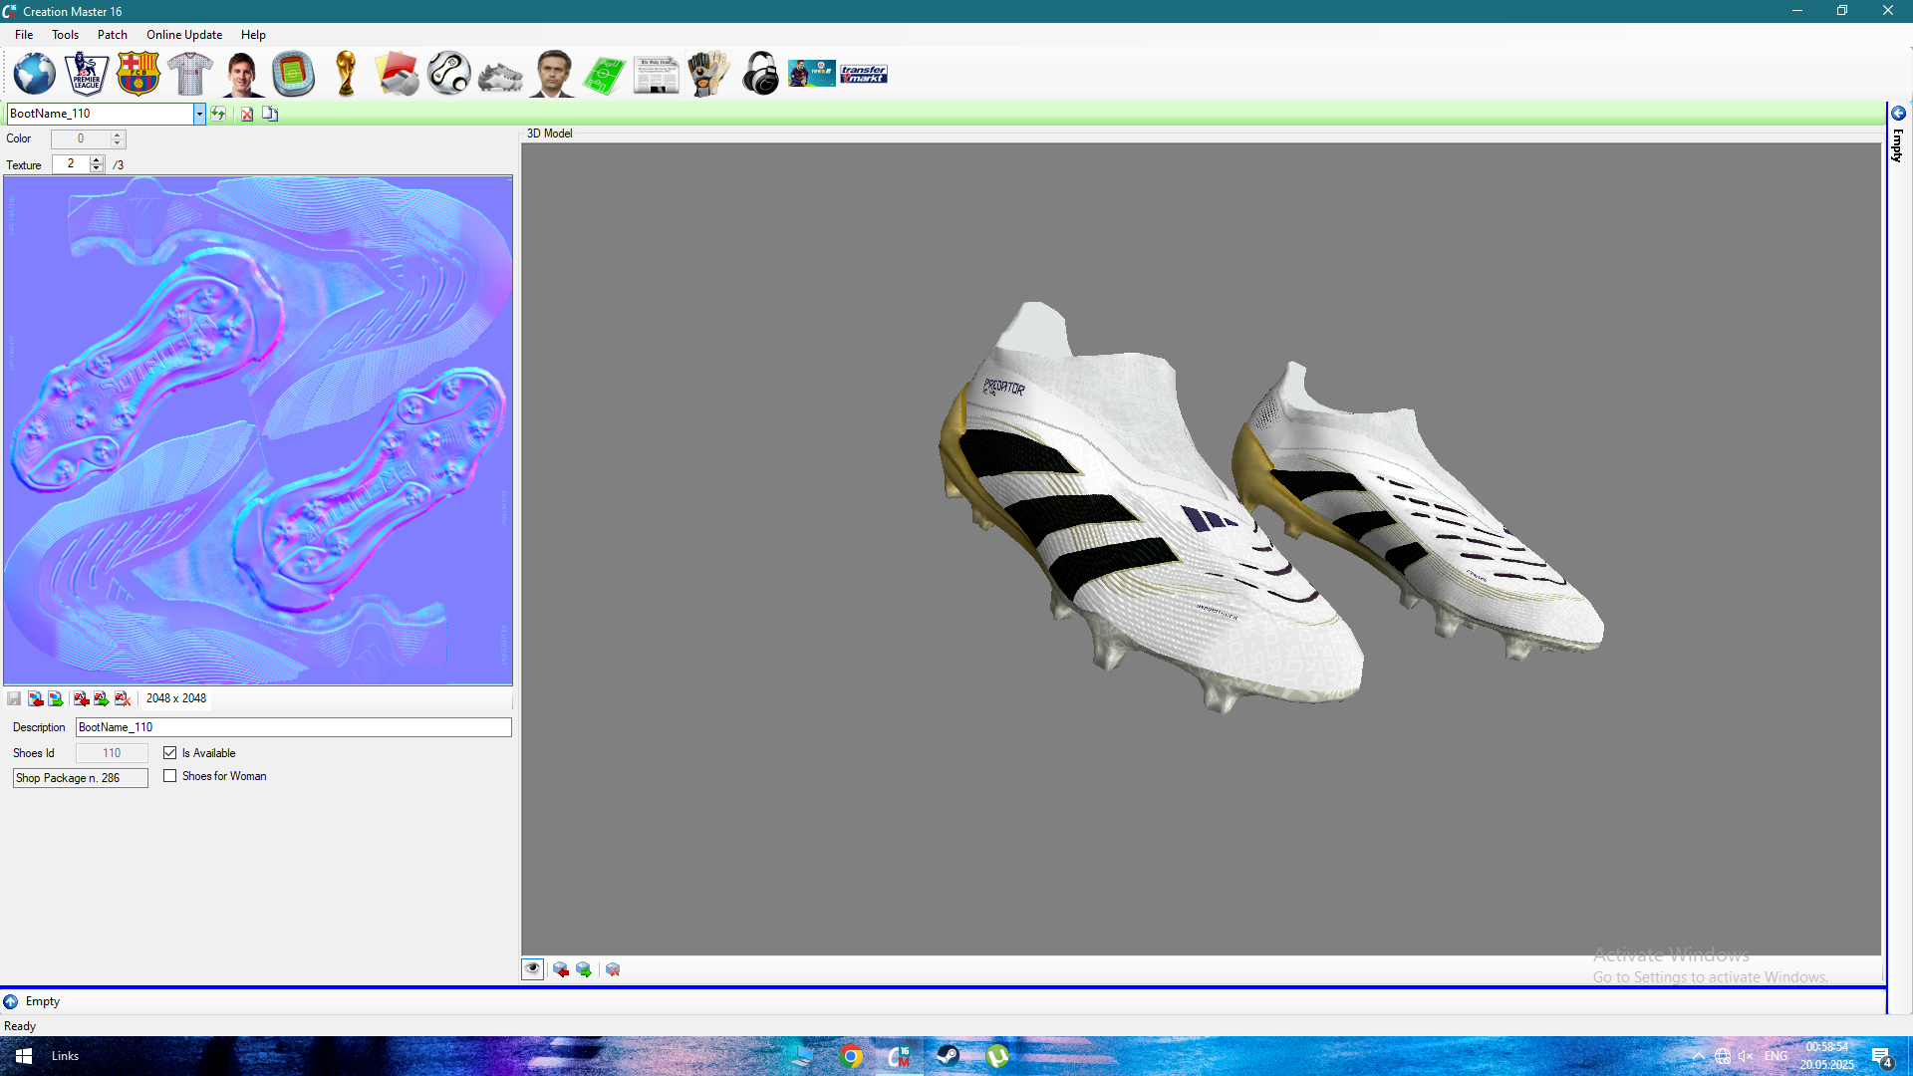The width and height of the screenshot is (1913, 1076).
Task: Open the stadium editor icon
Action: click(x=294, y=75)
